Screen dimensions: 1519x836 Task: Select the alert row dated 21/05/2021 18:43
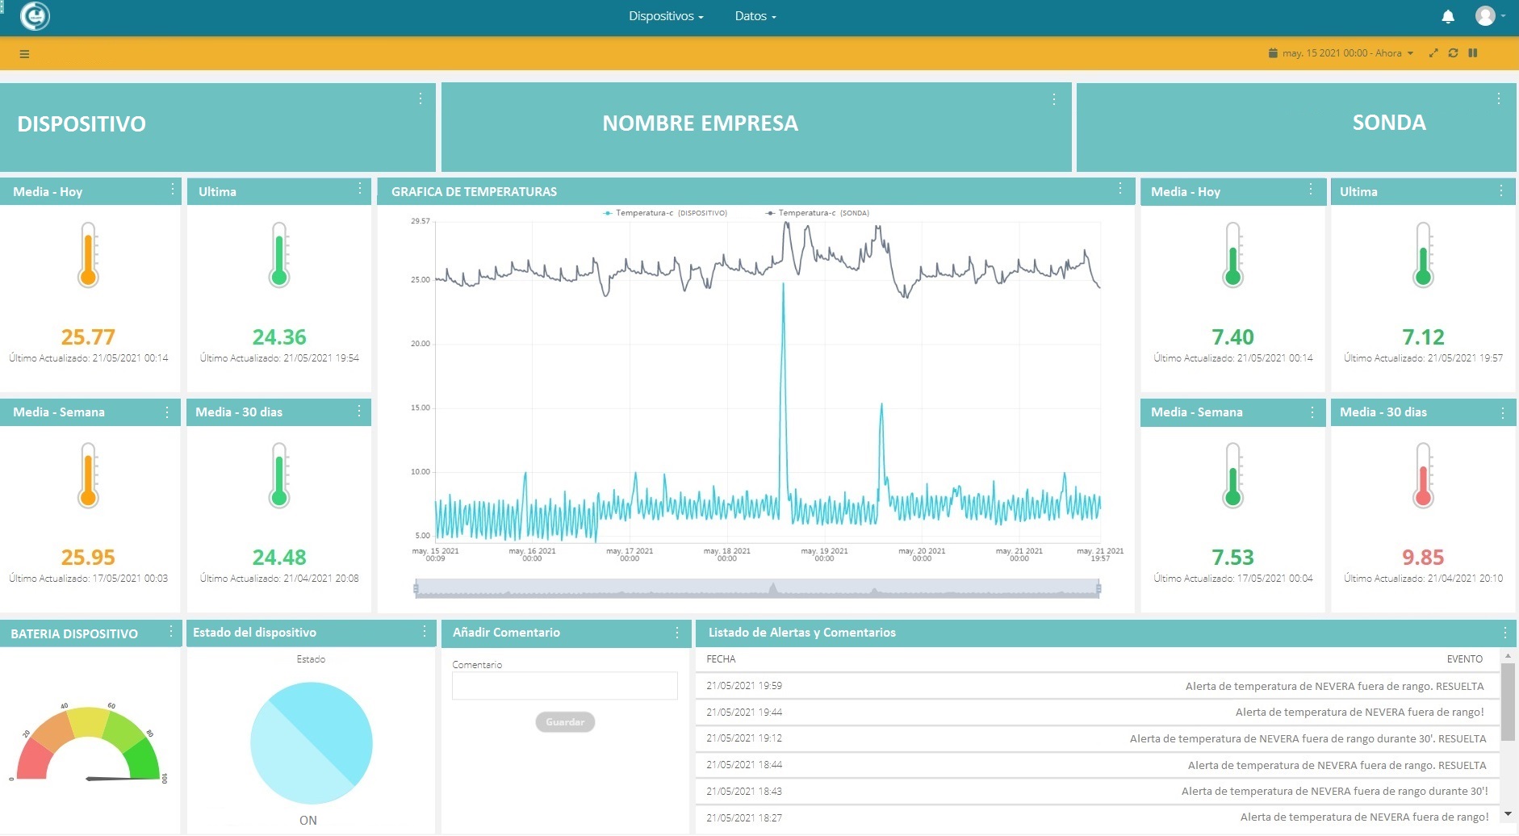(x=1097, y=792)
